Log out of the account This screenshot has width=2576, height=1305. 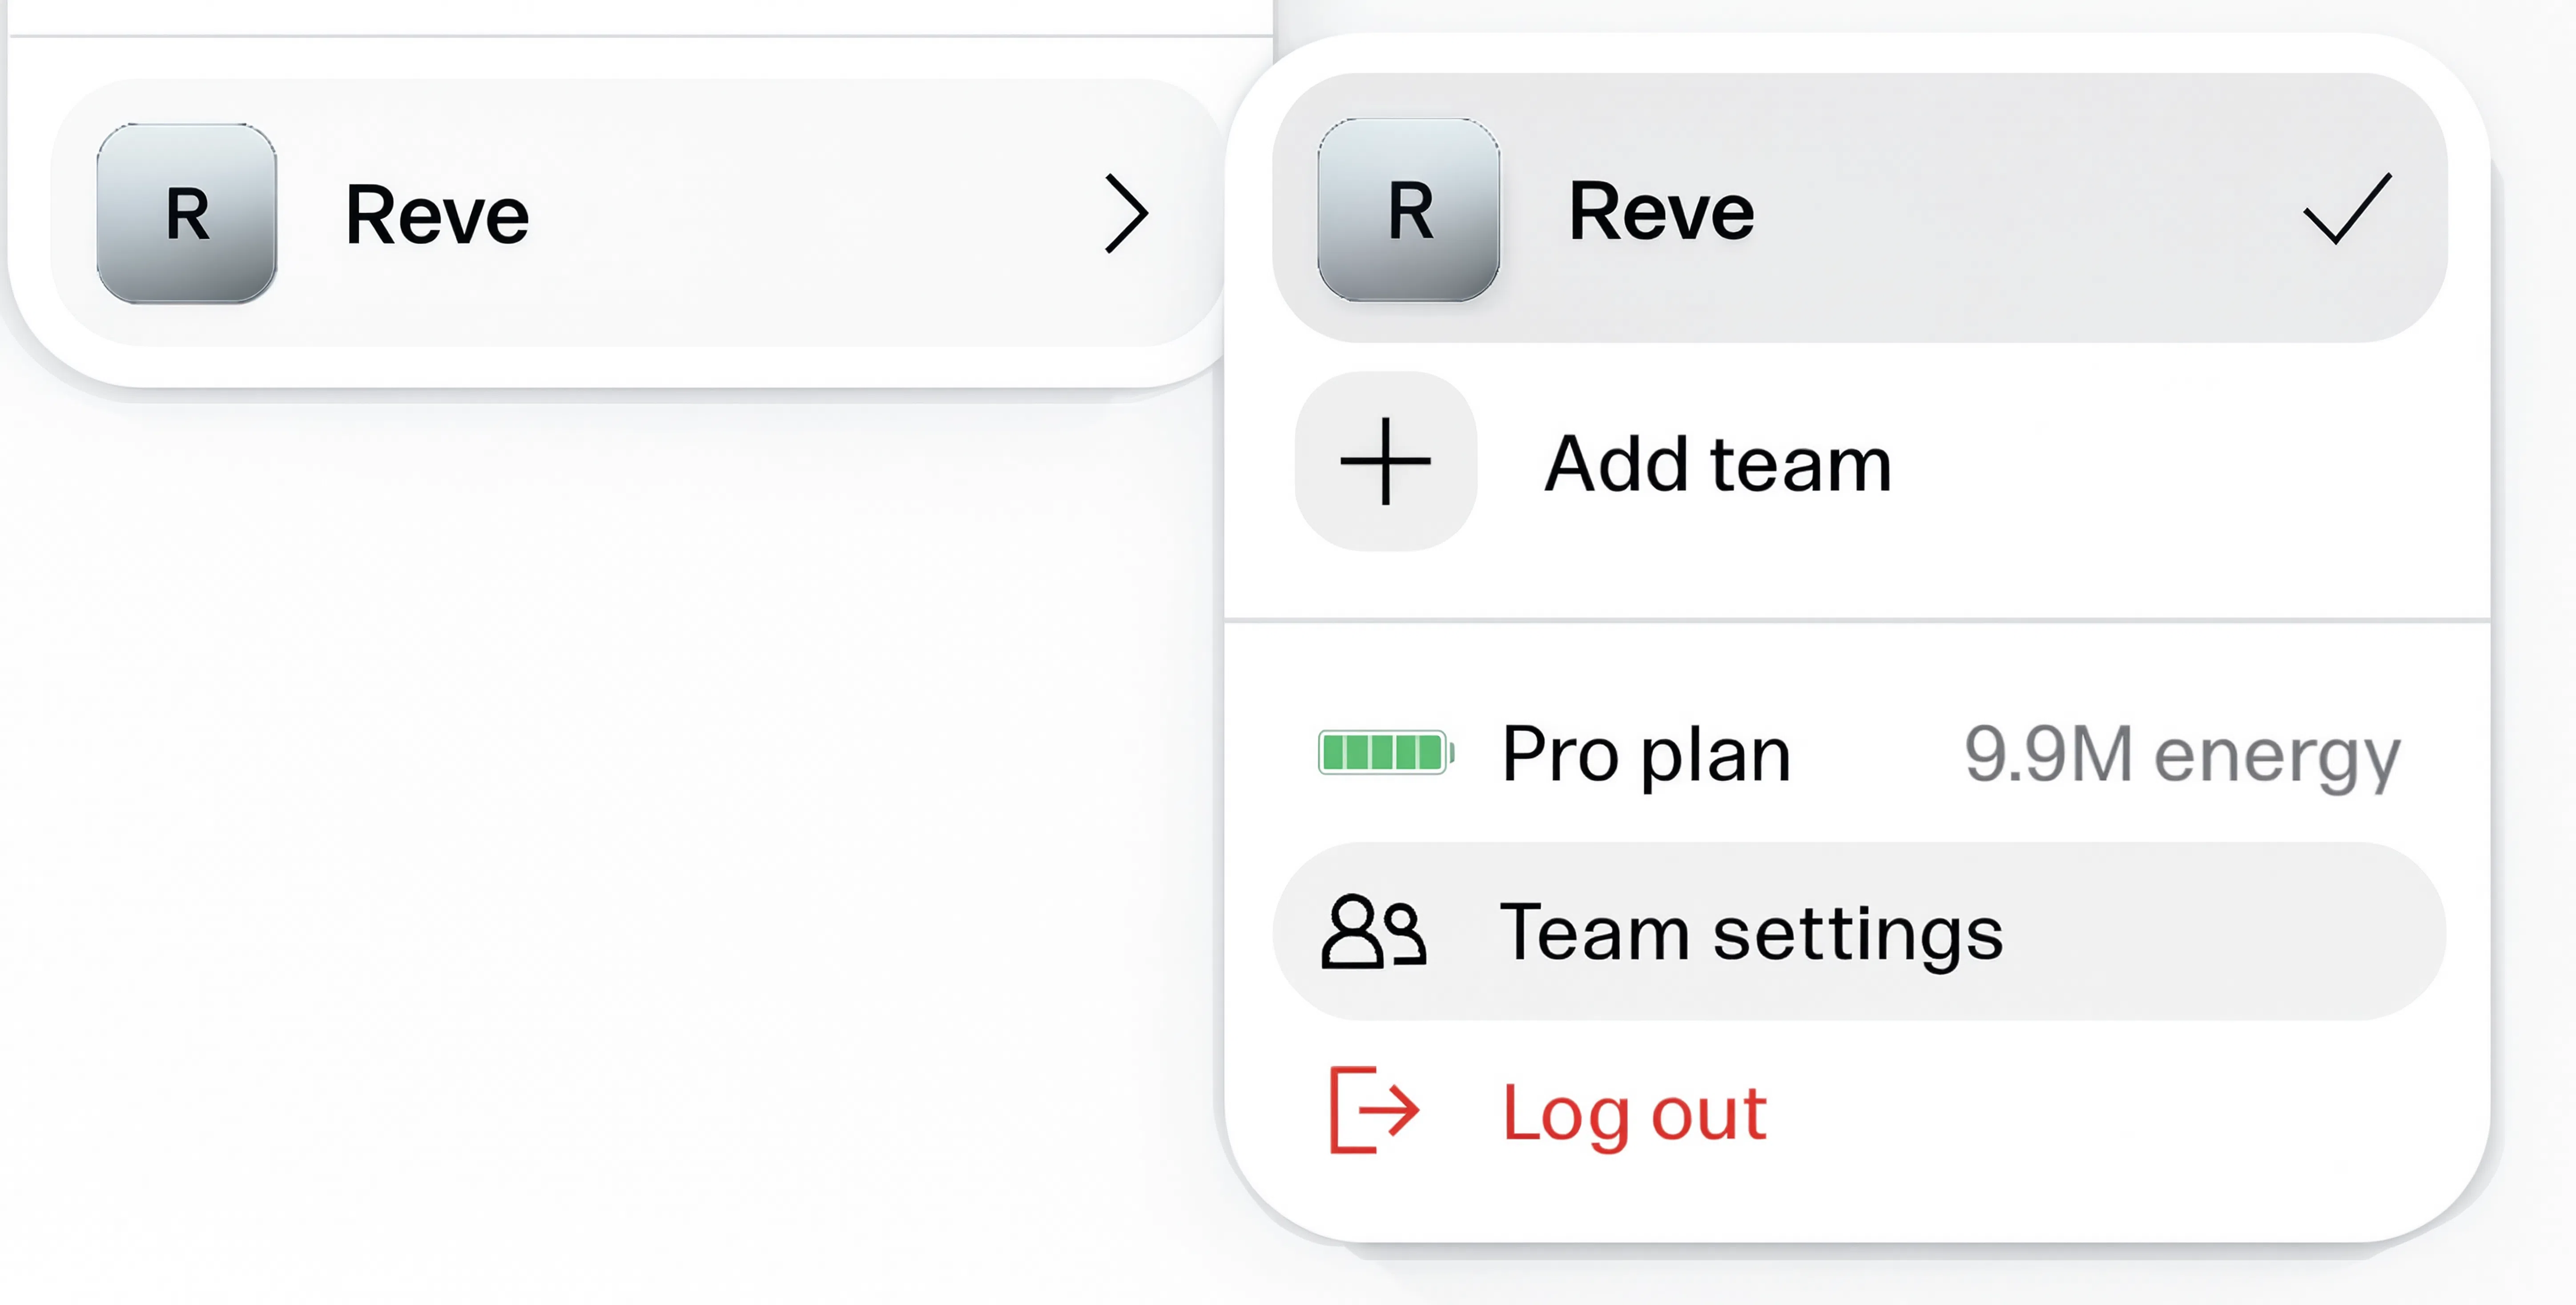click(1859, 1111)
